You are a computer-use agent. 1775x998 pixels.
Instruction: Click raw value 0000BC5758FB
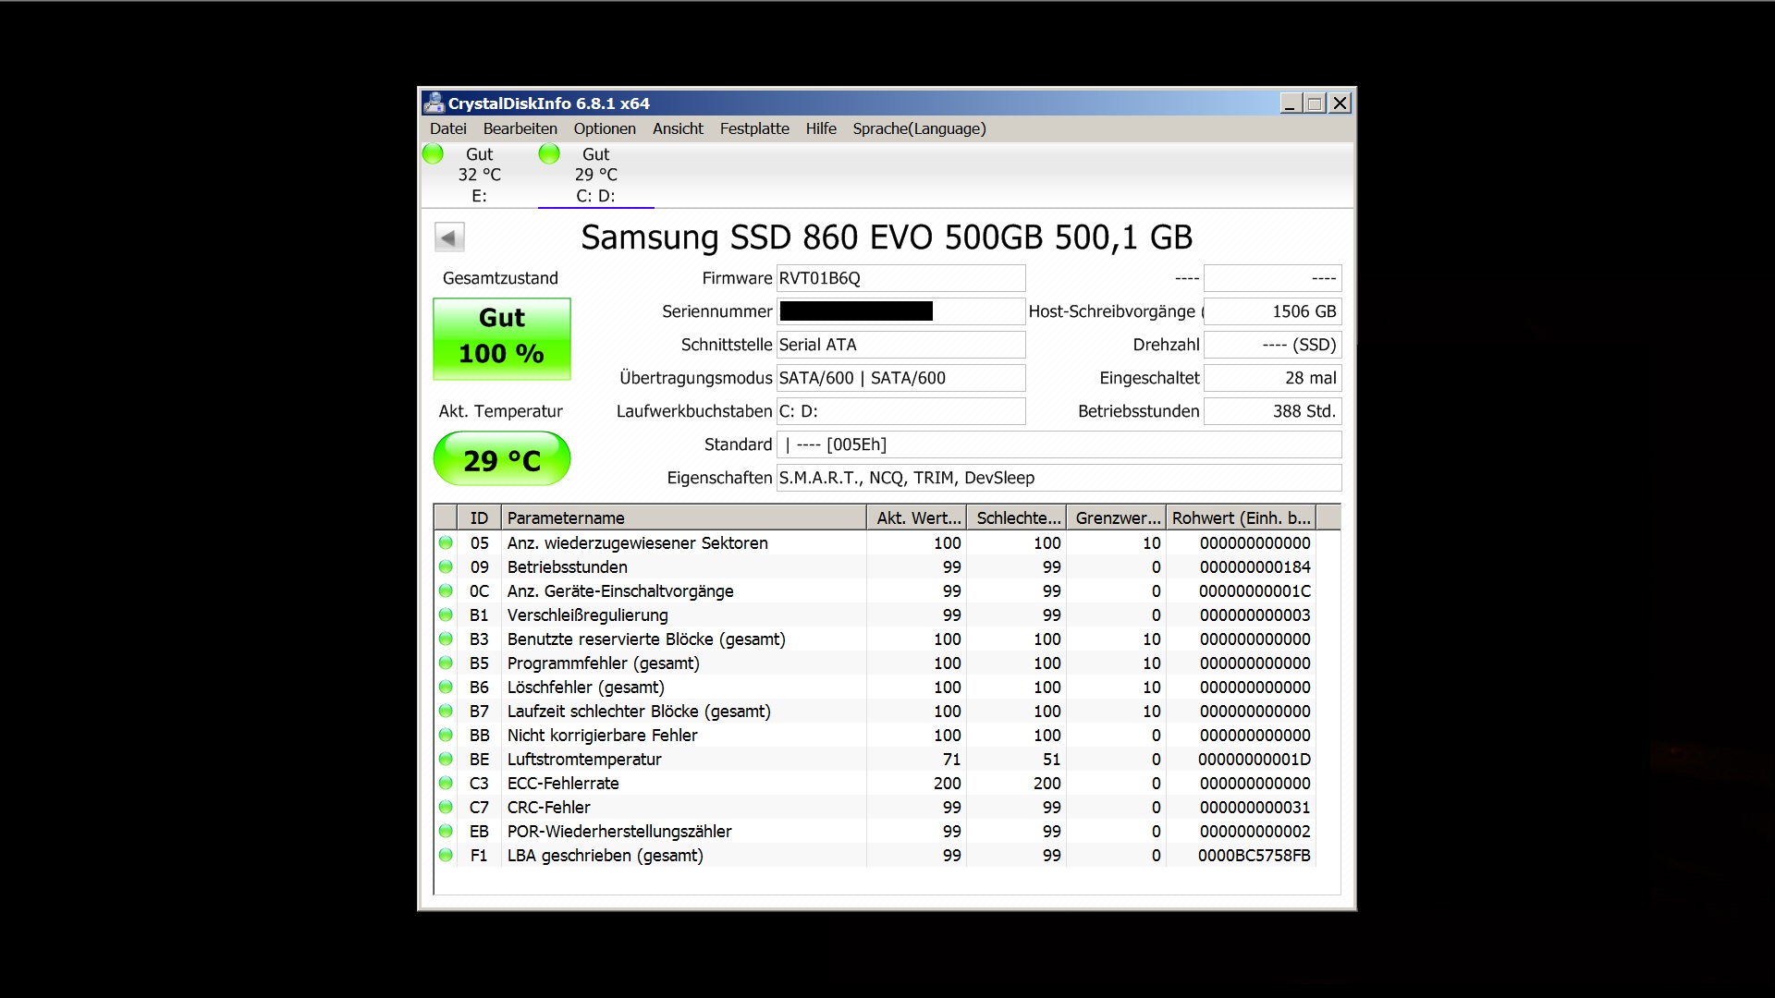coord(1255,856)
